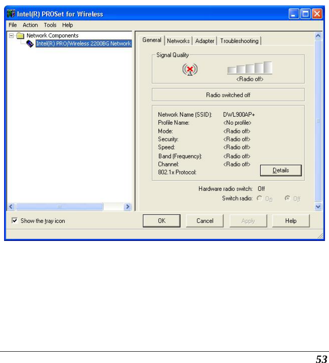Click the OK button
This screenshot has width=329, height=363.
point(162,221)
